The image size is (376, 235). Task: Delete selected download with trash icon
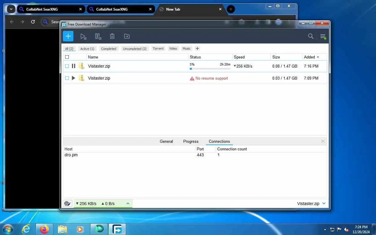point(112,36)
